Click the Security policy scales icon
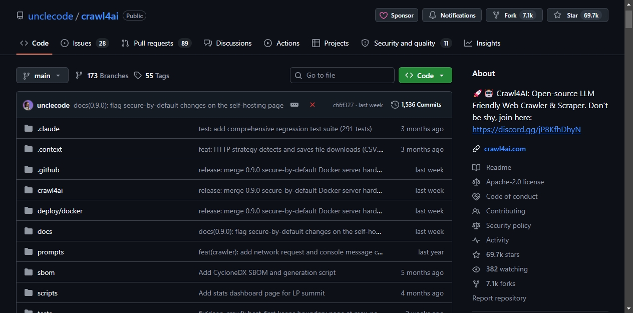The height and width of the screenshot is (313, 633). tap(476, 225)
